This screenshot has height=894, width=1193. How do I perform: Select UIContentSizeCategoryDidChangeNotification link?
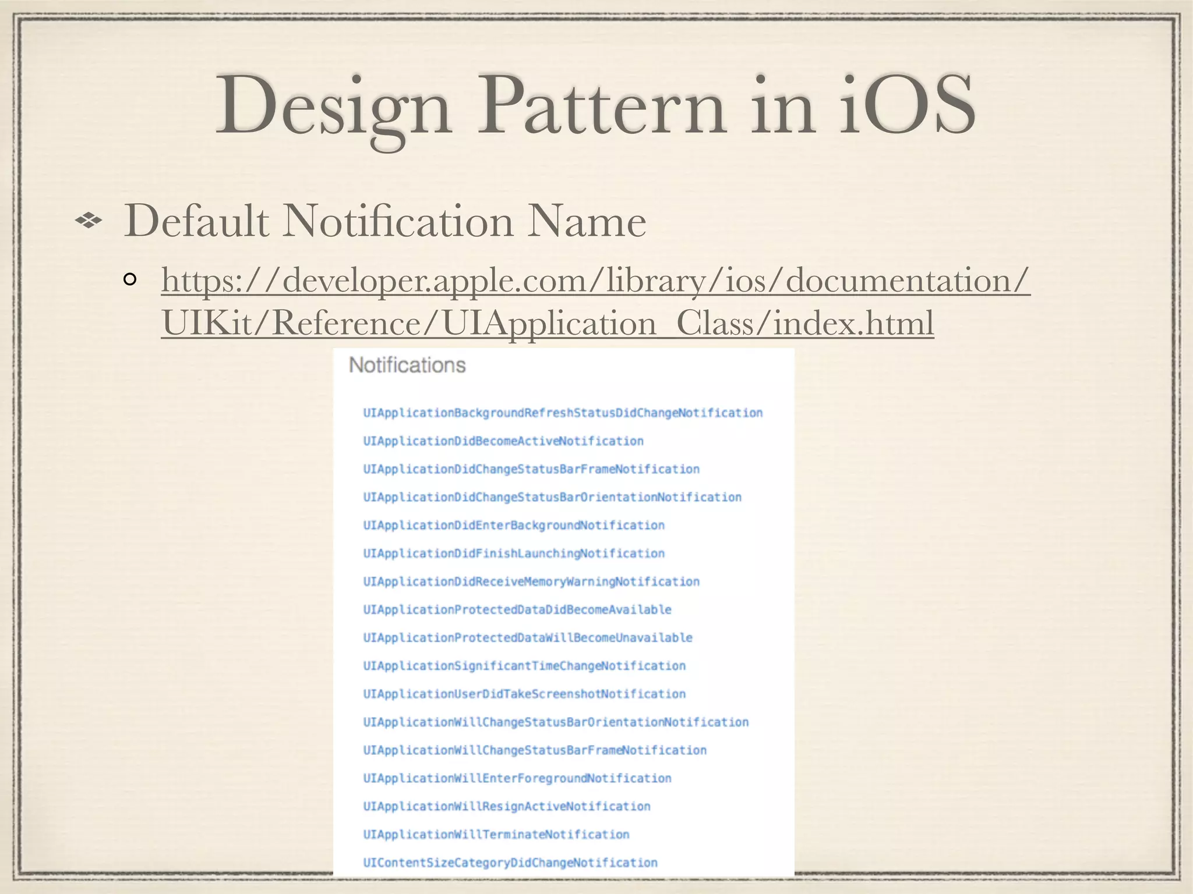(x=510, y=863)
